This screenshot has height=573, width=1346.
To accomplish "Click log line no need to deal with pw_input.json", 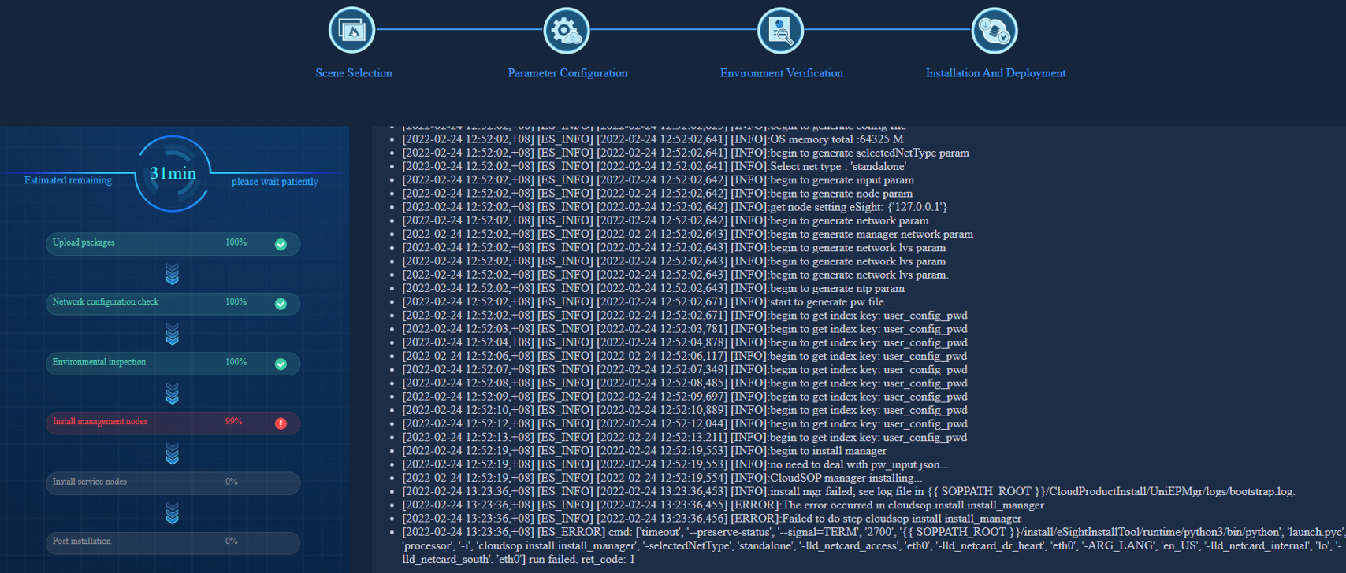I will 675,464.
